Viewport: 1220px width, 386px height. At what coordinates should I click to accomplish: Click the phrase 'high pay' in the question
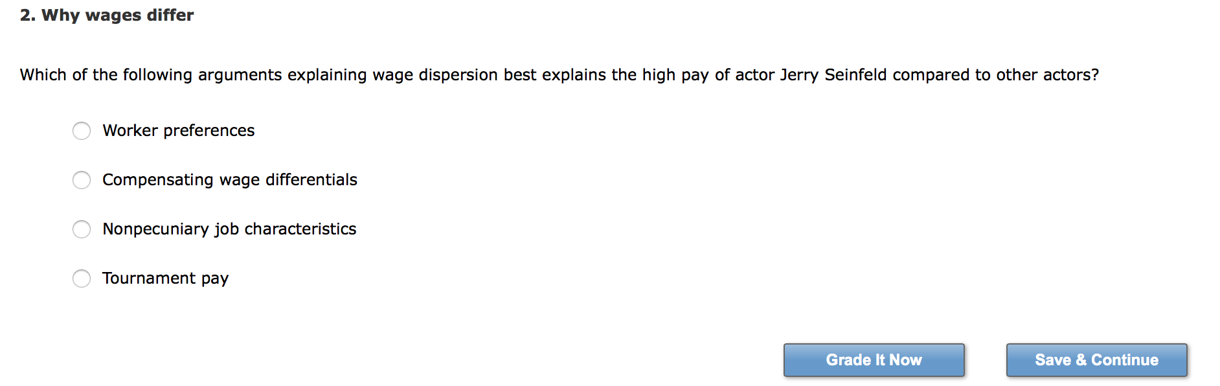pos(675,75)
